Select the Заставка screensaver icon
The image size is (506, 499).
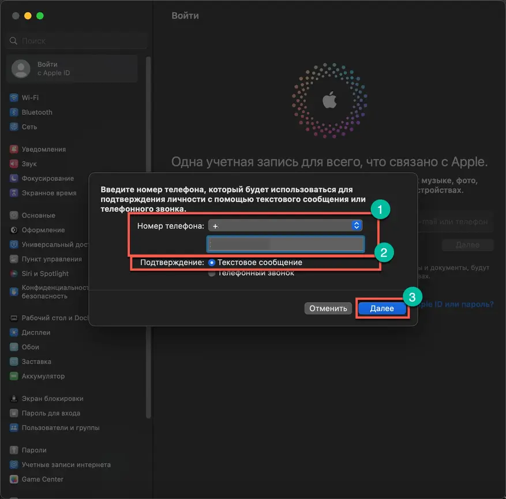tap(14, 362)
